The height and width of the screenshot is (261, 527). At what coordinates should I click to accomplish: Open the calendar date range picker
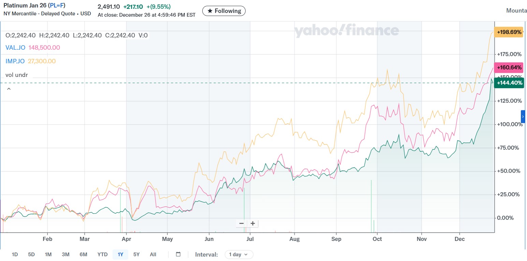[x=178, y=254]
